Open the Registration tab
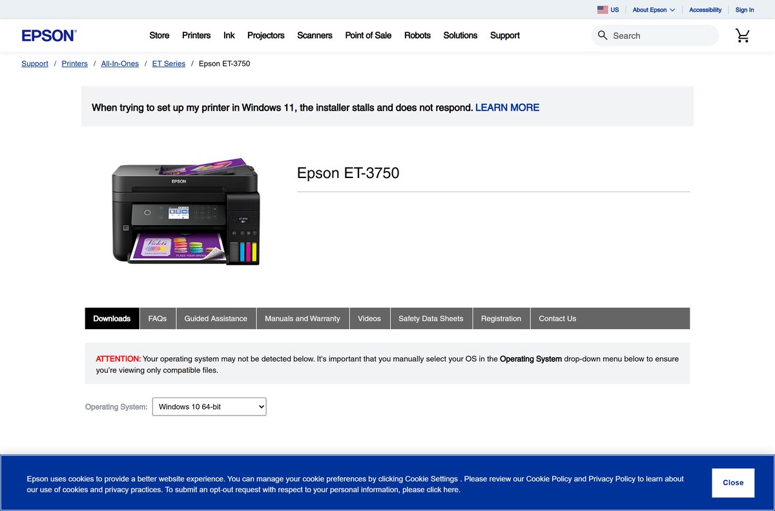The width and height of the screenshot is (775, 511). click(x=501, y=318)
